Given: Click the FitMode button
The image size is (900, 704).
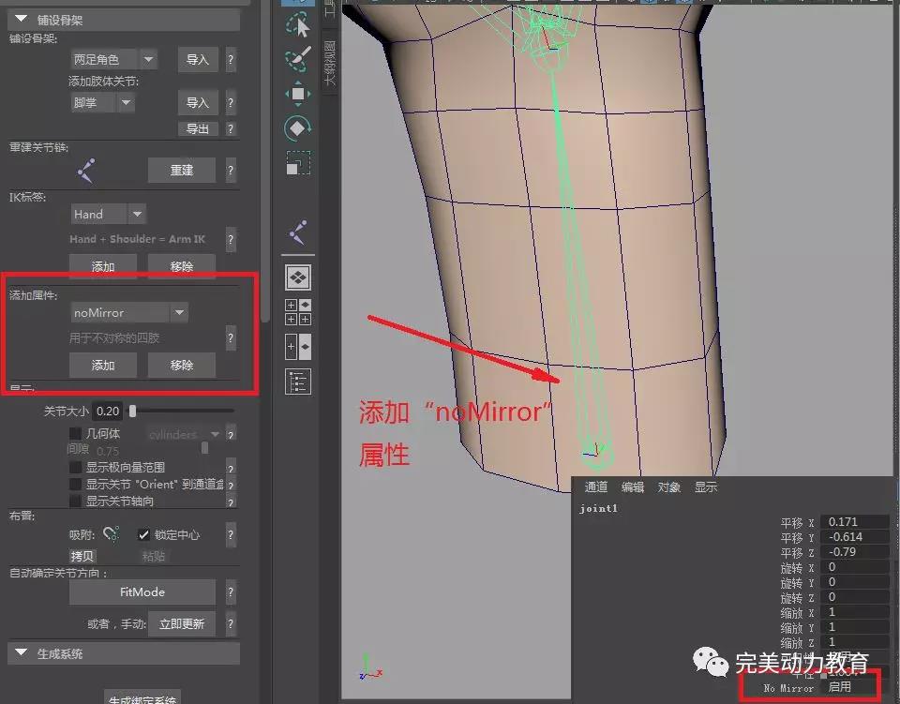Looking at the screenshot, I should [142, 592].
